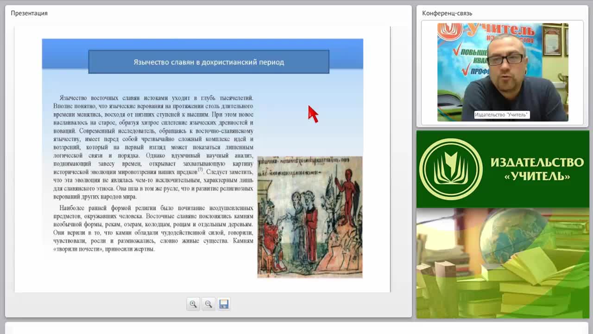Viewport: 593px width, 334px height.
Task: Click the round publisher logo emblem
Action: (x=451, y=169)
